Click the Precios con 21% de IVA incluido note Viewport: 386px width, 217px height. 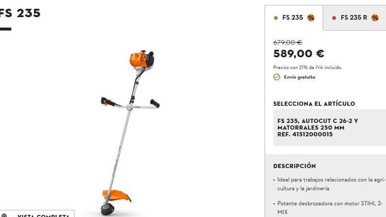point(308,68)
